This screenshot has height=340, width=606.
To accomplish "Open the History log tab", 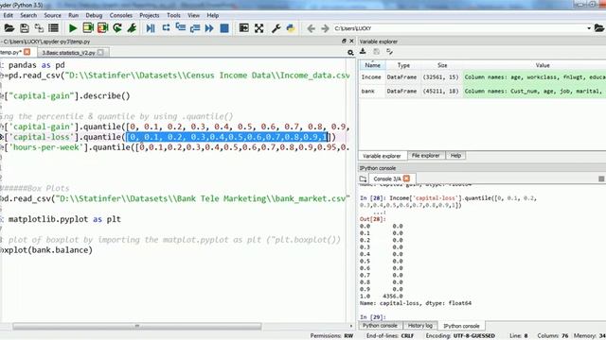I will point(420,326).
